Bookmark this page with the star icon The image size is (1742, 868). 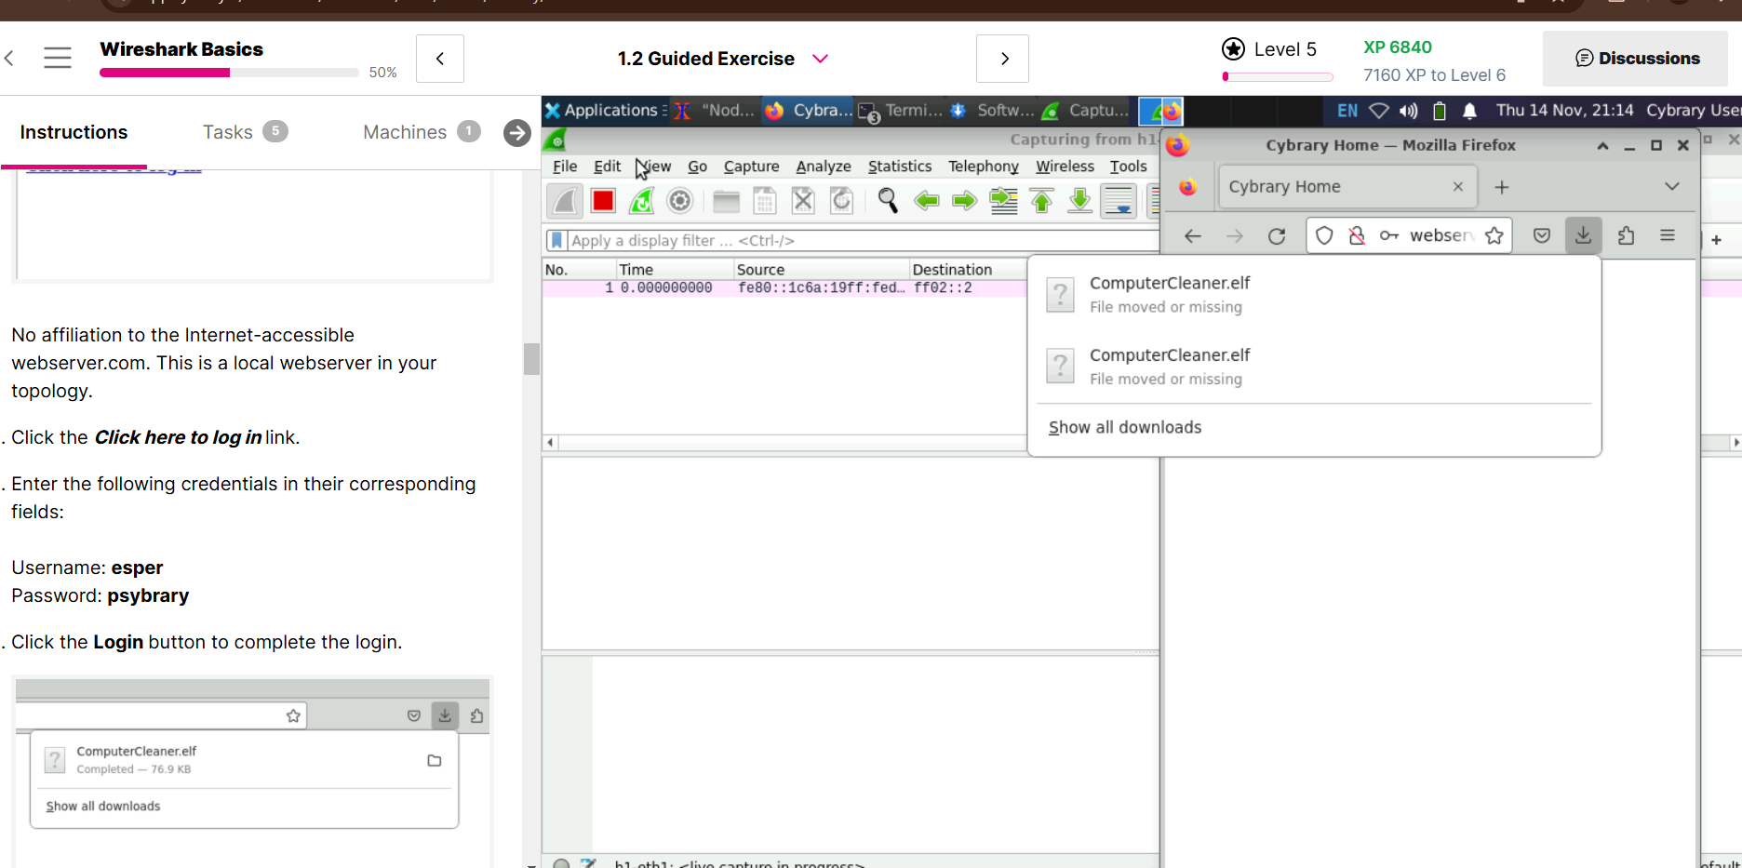point(1494,236)
